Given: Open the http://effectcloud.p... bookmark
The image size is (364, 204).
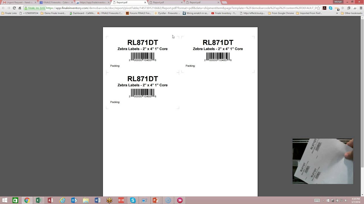Looking at the screenshot, I should pos(252,13).
